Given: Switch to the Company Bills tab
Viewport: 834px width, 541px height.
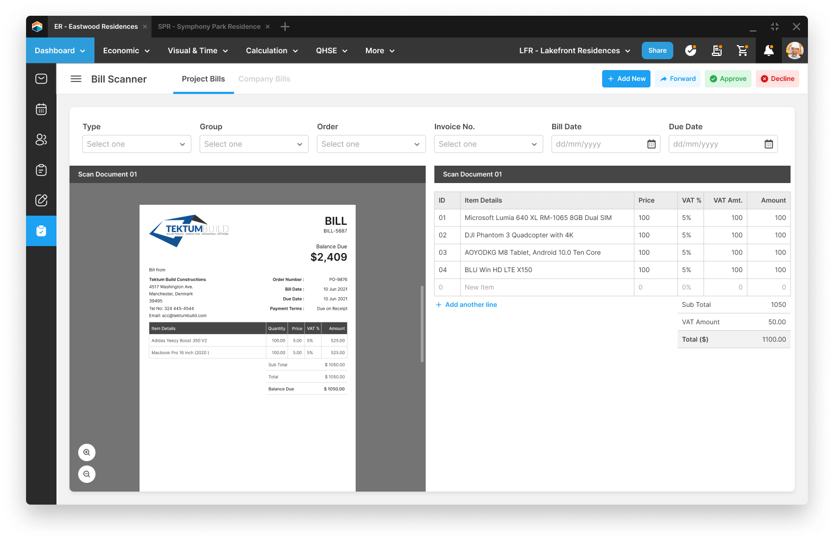Looking at the screenshot, I should click(264, 79).
